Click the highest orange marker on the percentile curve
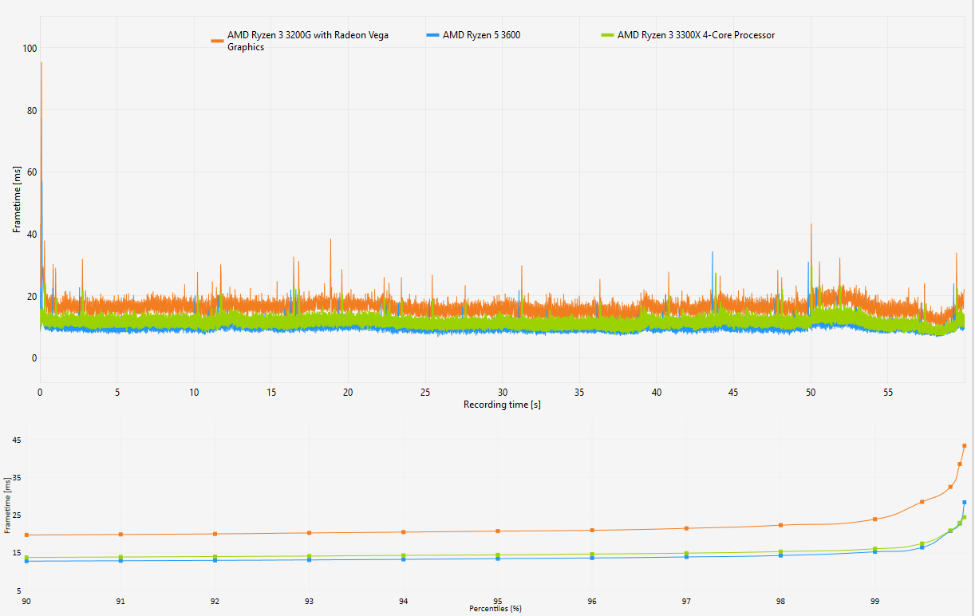The height and width of the screenshot is (616, 975). coord(965,446)
